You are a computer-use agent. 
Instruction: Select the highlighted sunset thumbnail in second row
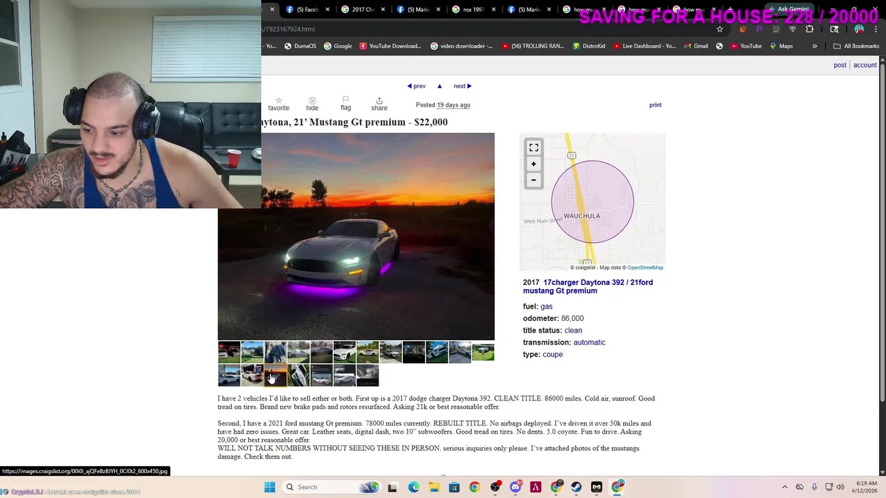[x=275, y=375]
